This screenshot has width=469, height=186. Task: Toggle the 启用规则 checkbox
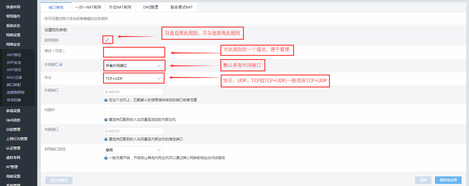(x=107, y=40)
